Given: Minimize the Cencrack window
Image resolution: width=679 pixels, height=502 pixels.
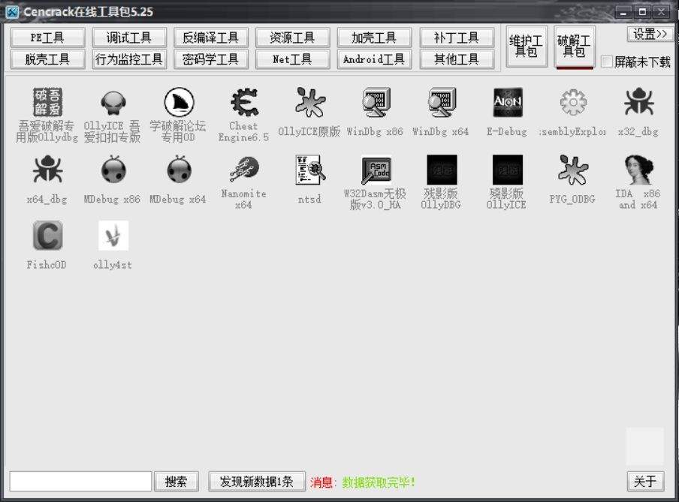Looking at the screenshot, I should coord(623,12).
